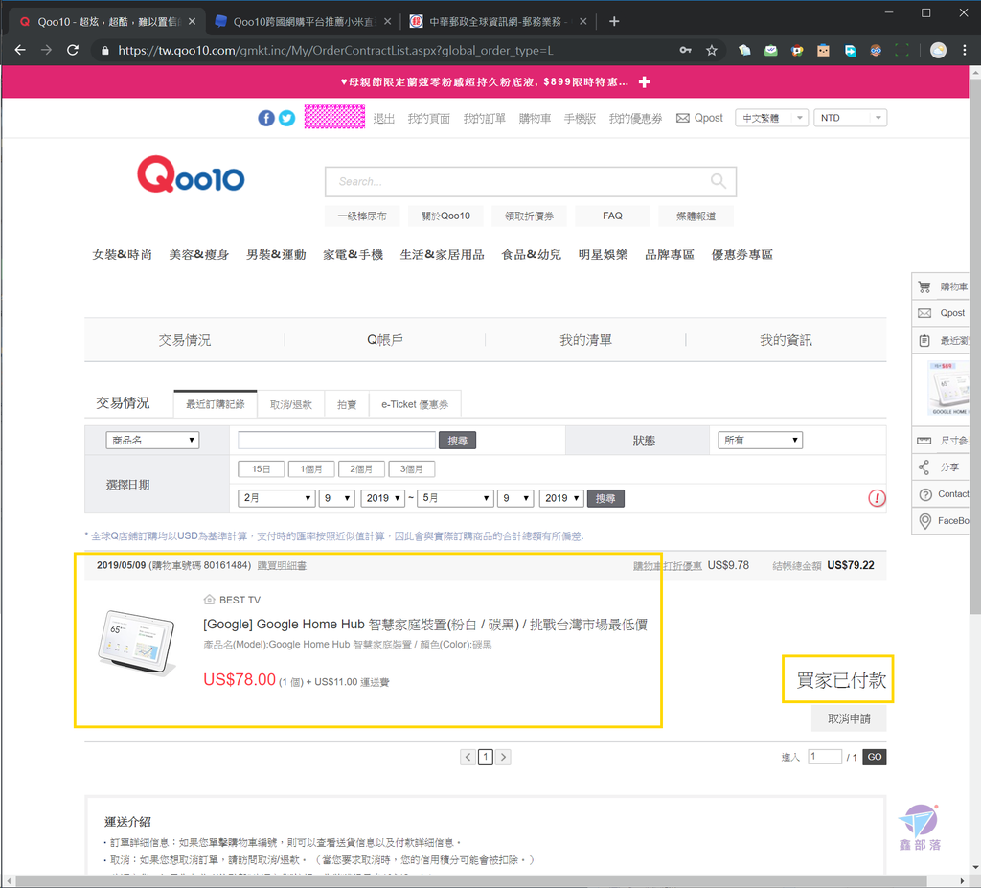Open Chrome profile avatar
The height and width of the screenshot is (888, 981).
[938, 50]
